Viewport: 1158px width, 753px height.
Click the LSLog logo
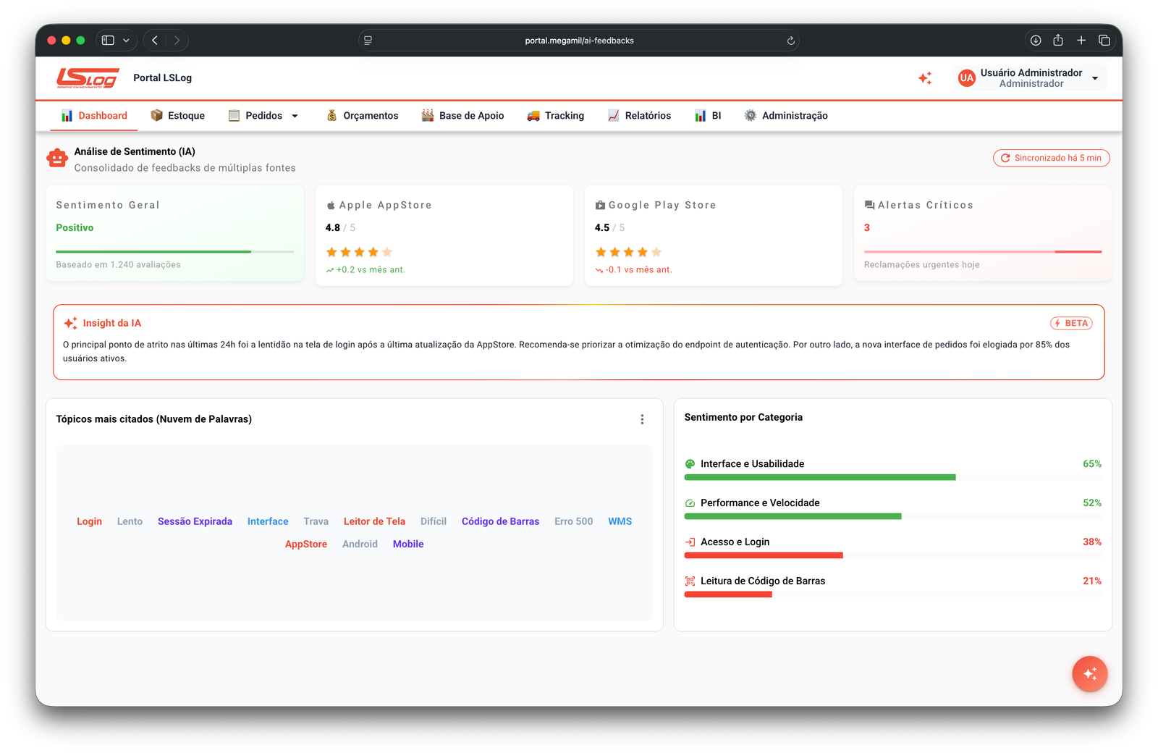click(x=88, y=78)
